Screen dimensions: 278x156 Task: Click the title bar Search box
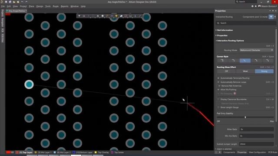click(x=246, y=2)
